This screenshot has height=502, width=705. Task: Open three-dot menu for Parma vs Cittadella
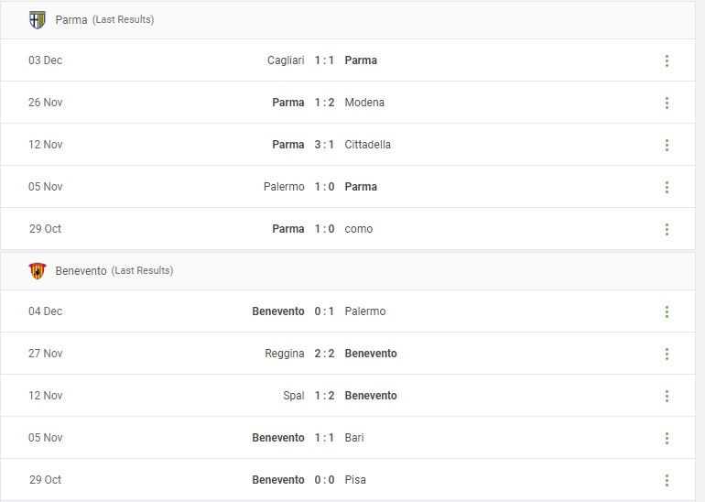667,145
